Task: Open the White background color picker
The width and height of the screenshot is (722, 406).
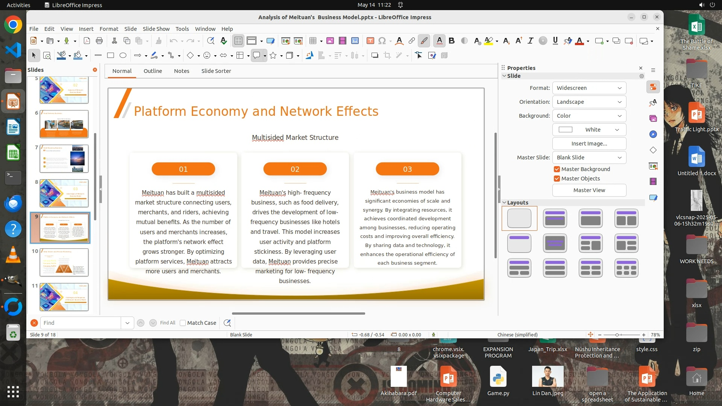Action: point(589,130)
